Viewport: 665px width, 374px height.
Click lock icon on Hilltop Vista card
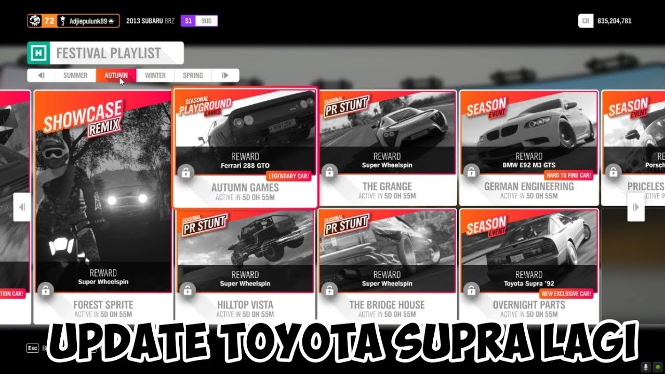[x=187, y=290]
